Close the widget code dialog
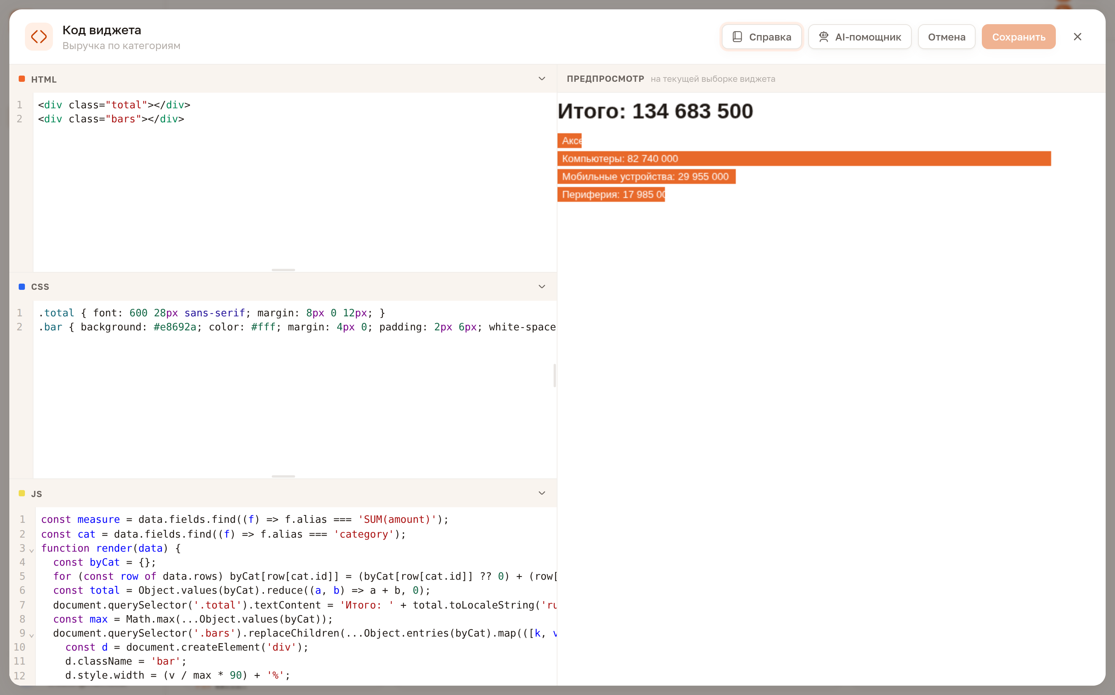 [x=1077, y=37]
